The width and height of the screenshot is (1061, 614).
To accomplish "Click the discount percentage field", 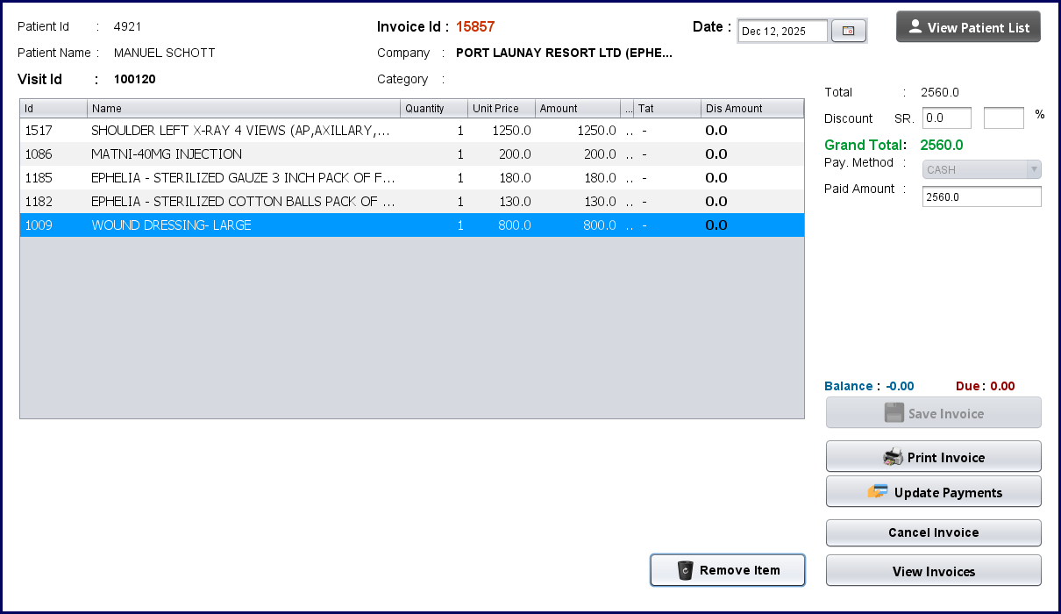I will click(x=1003, y=118).
